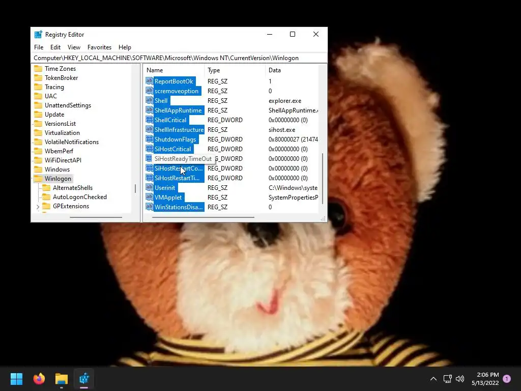Open the Windows Start menu
Viewport: 521px width, 391px height.
tap(16, 378)
